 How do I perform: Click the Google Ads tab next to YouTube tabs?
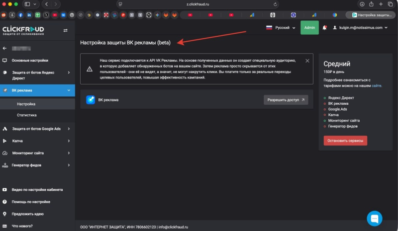click(252, 15)
